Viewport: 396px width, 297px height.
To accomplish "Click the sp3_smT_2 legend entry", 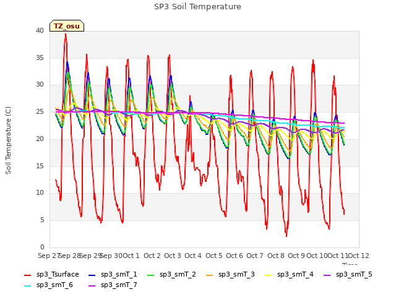I will pyautogui.click(x=171, y=274).
